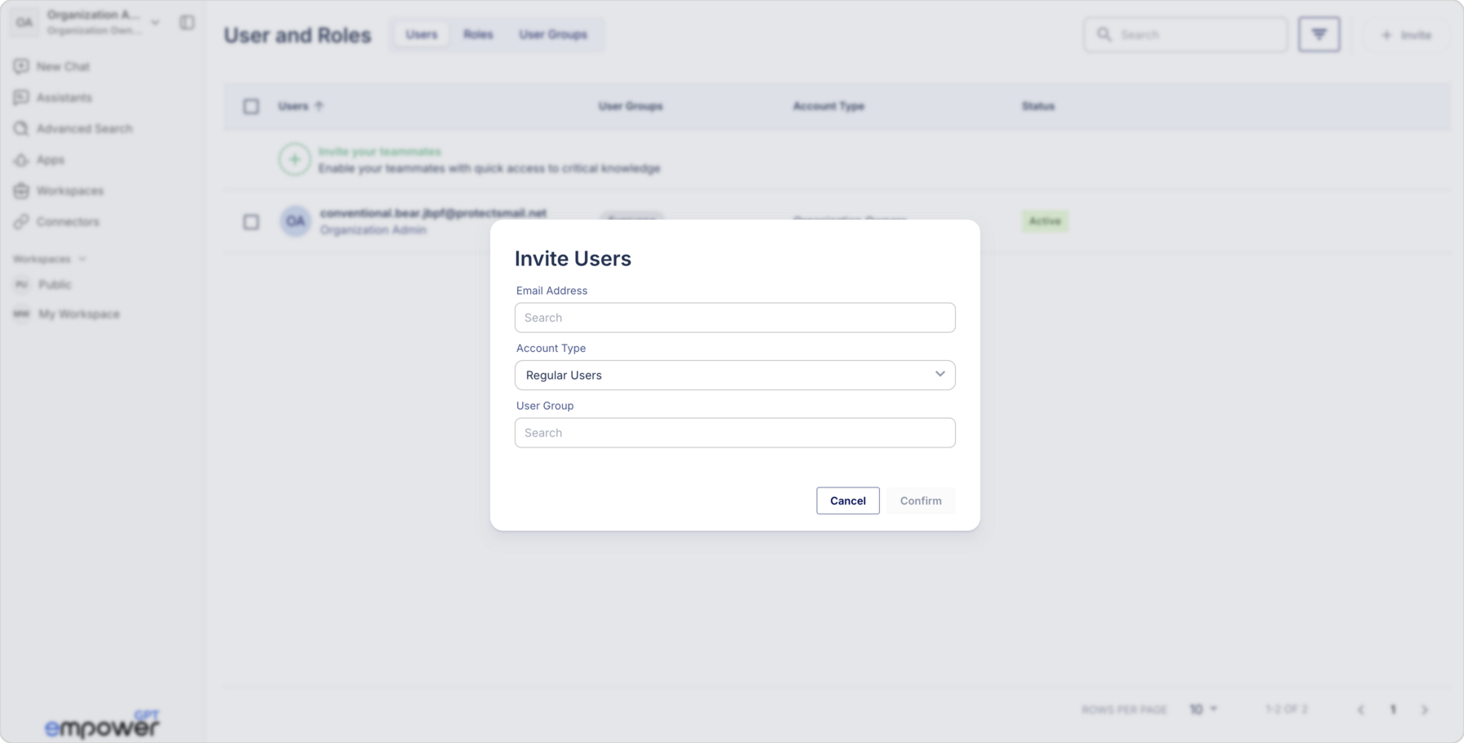Viewport: 1464px width, 743px height.
Task: Click the Advanced Search magnifier icon
Action: (21, 128)
